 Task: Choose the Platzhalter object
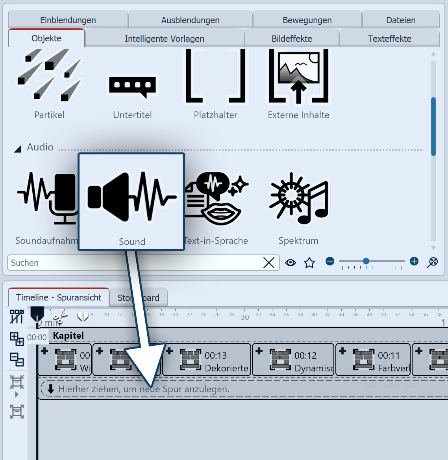coord(215,76)
